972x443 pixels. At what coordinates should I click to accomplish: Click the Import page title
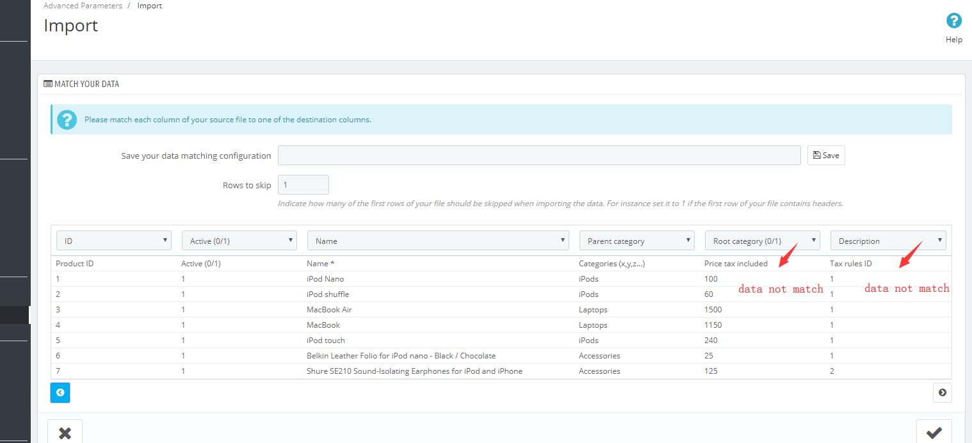(x=71, y=26)
